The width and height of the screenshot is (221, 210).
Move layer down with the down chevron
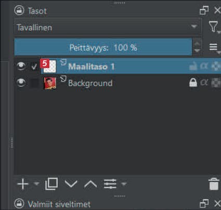tap(71, 183)
